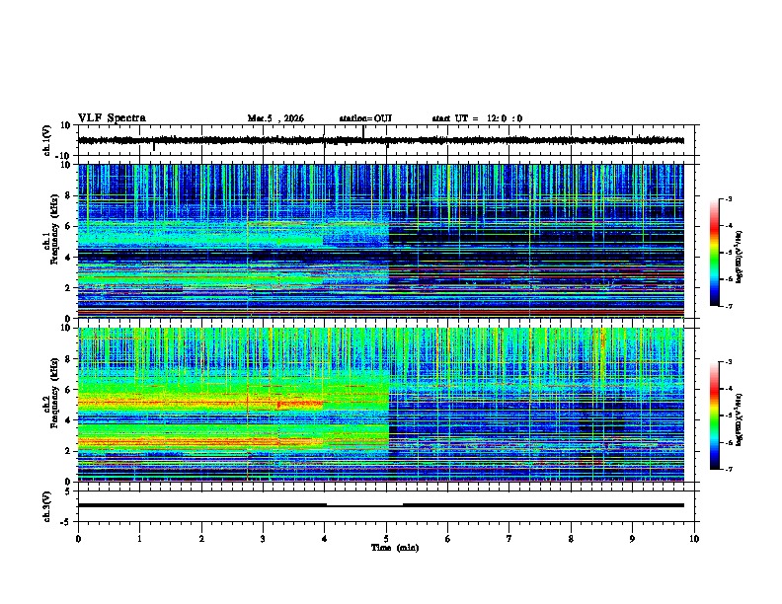This screenshot has width=782, height=604.
Task: Click the "ch.3(V)" axis label
Action: (x=47, y=506)
